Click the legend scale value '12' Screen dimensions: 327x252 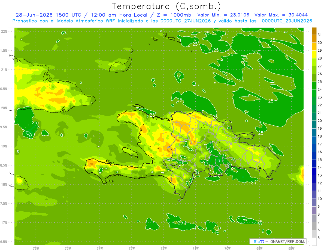click(320, 183)
